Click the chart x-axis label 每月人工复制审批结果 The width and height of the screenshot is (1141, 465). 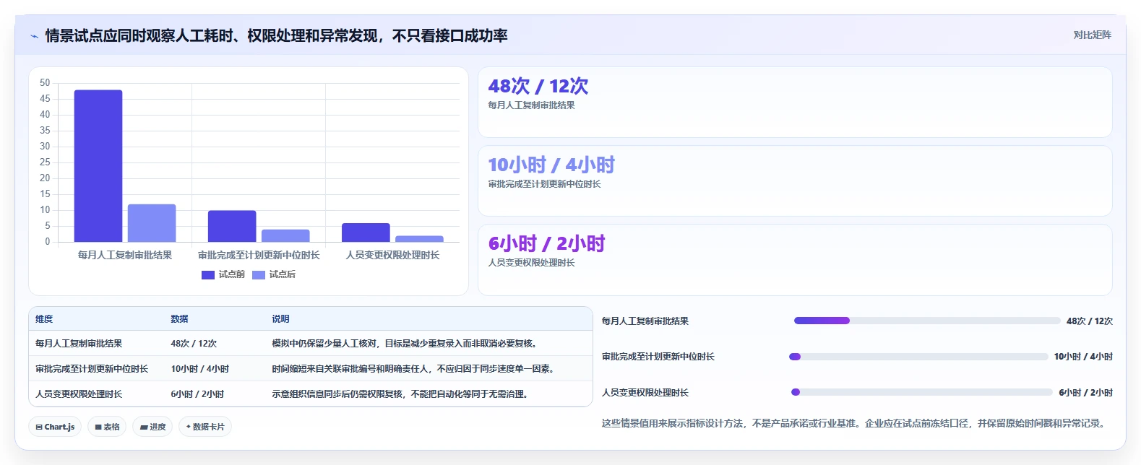click(x=125, y=255)
